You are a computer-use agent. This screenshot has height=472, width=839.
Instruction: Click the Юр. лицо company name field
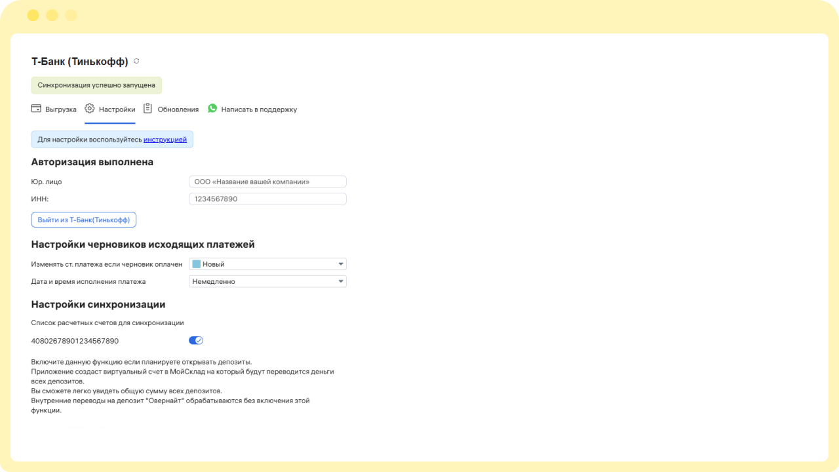click(x=267, y=182)
